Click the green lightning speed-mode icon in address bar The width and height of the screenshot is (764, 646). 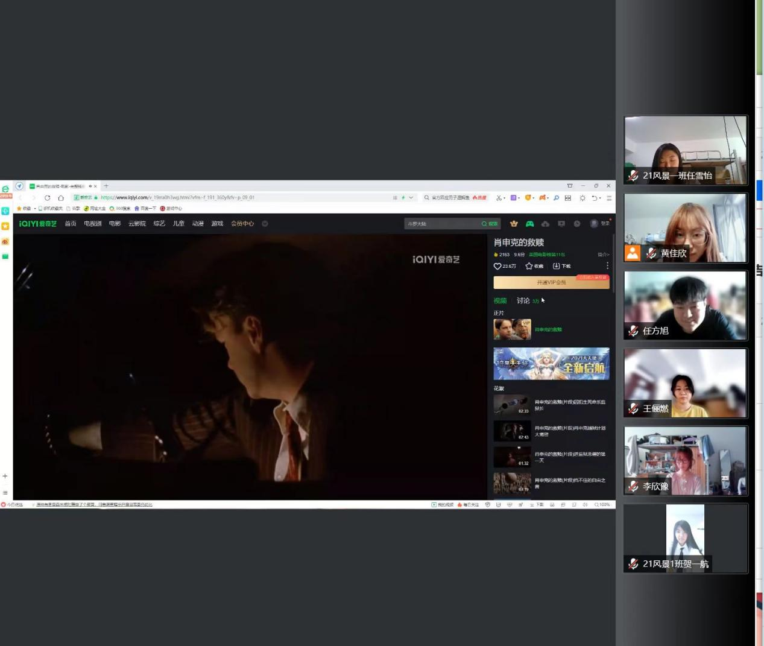(403, 198)
